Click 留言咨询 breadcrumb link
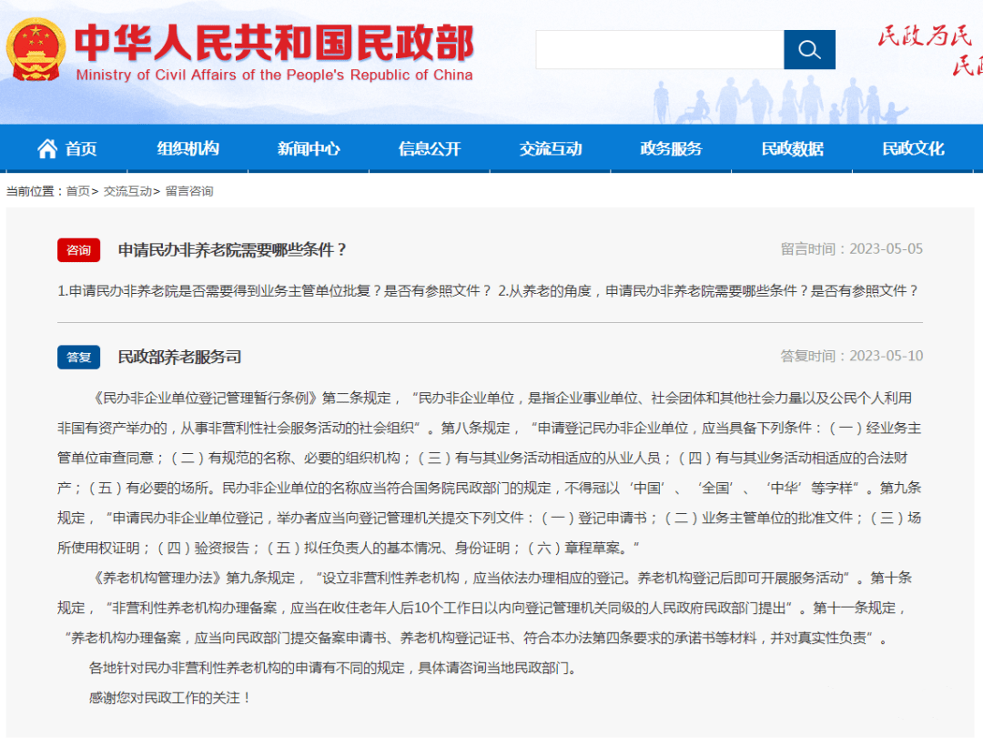983x747 pixels. tap(189, 191)
